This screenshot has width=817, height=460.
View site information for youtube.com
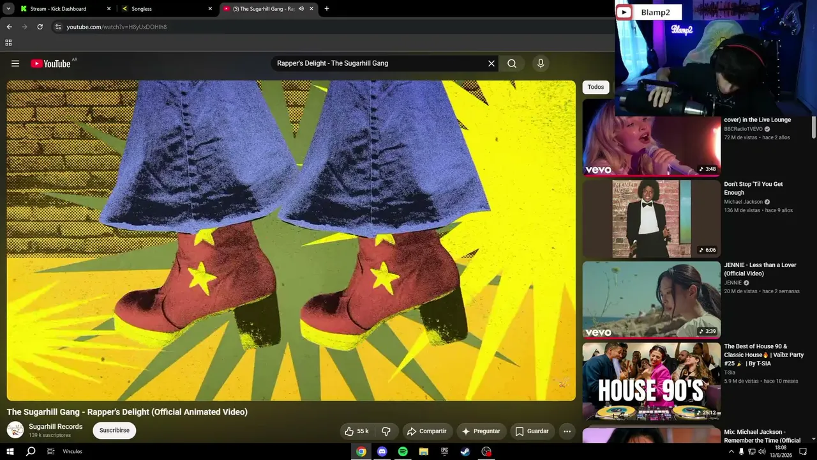(58, 27)
